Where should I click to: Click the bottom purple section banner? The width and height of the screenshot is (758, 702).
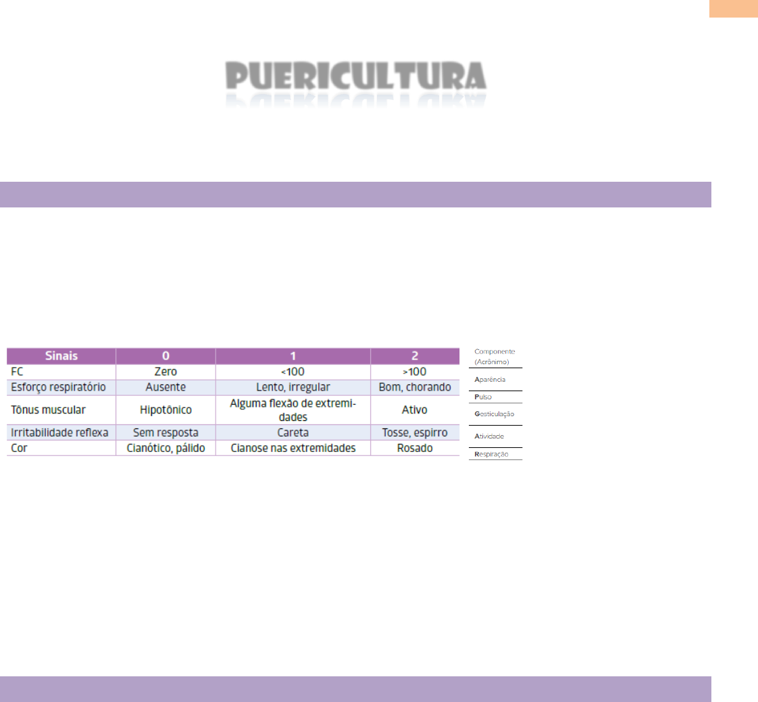tap(355, 689)
